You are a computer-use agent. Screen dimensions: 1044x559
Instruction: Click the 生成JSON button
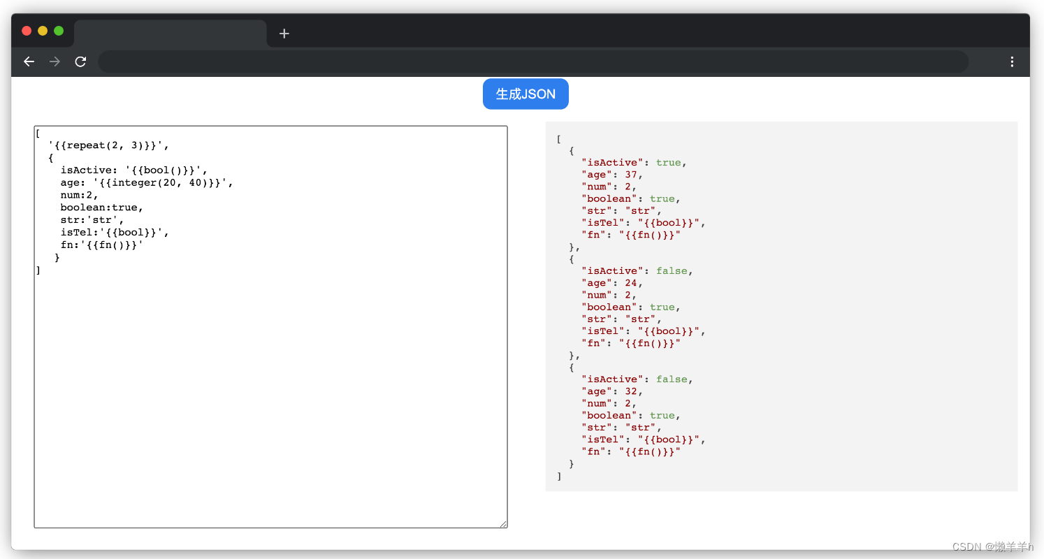tap(525, 94)
